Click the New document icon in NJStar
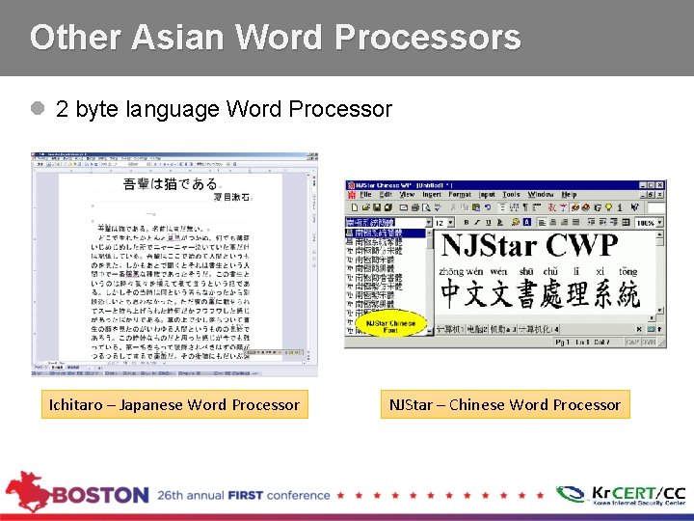 click(x=355, y=207)
